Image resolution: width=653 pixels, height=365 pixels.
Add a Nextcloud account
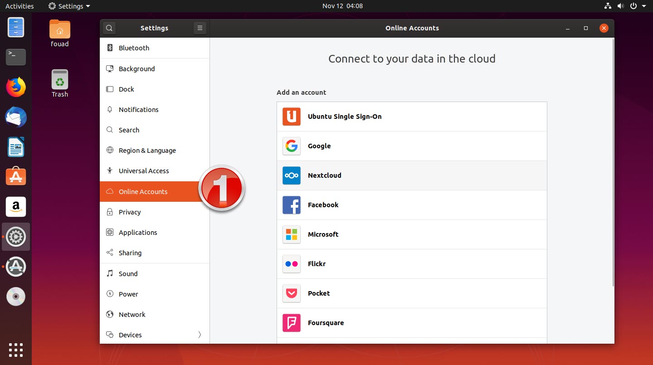412,175
